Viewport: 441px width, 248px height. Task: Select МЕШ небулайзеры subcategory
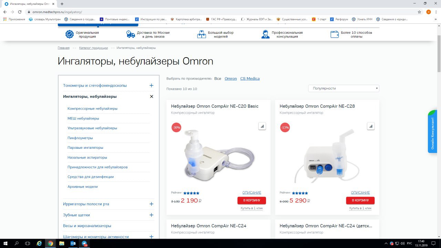click(x=83, y=118)
